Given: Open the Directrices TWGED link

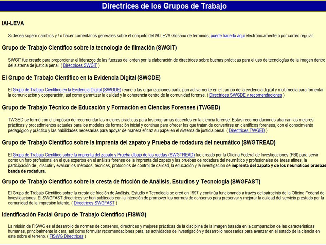Looking at the screenshot, I should pos(247,131).
